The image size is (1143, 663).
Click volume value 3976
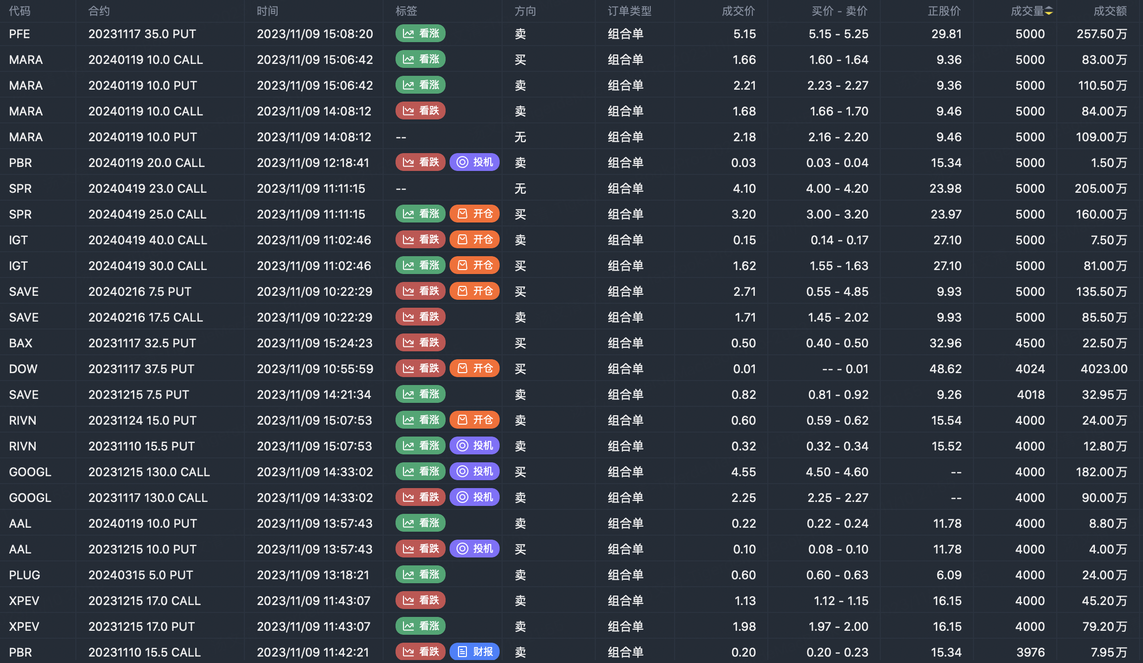point(1030,652)
